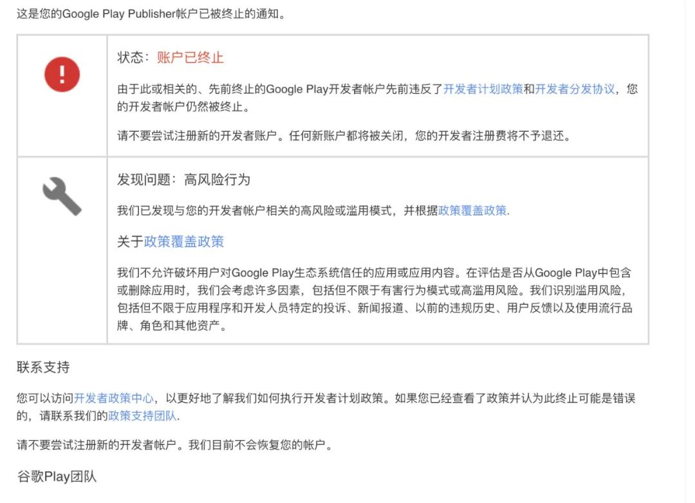Open 政策覆盖政策 link after 并根据
695x503 pixels.
472,210
